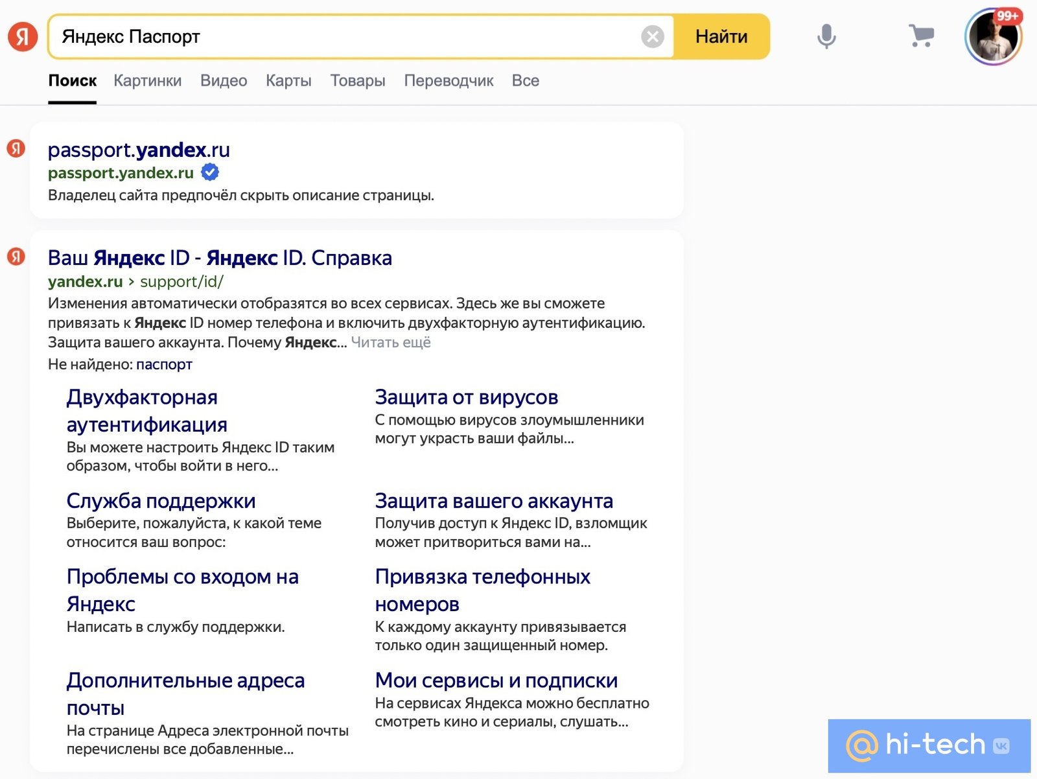Open Дополнительные адреса почты sitelink
This screenshot has width=1037, height=779.
185,693
